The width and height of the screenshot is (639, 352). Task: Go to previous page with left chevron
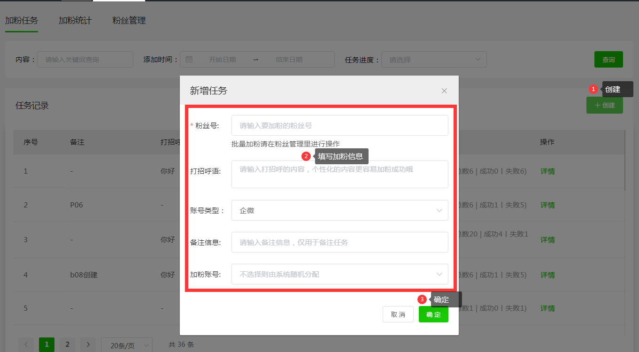(26, 345)
